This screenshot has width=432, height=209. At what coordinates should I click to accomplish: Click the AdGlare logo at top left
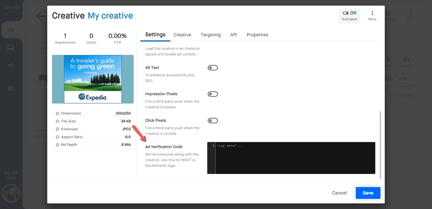tap(11, 7)
